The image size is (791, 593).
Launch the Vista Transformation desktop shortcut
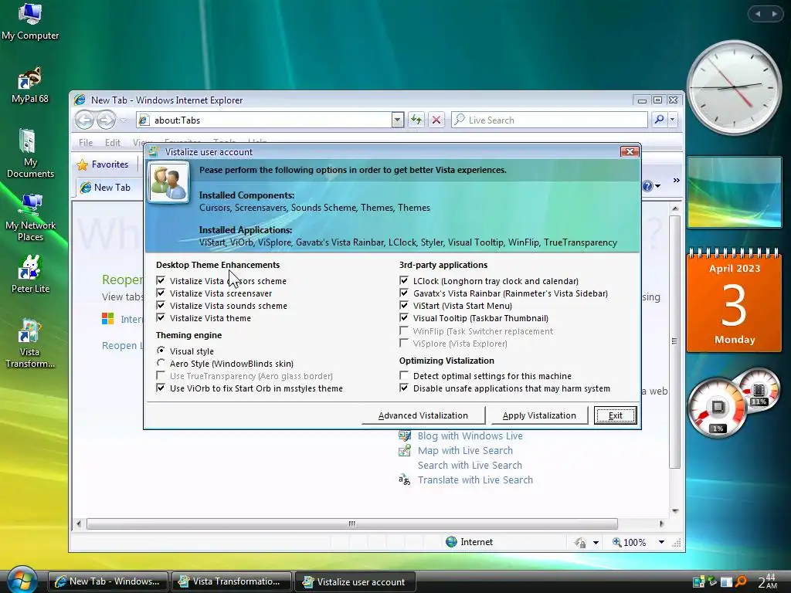(x=30, y=344)
